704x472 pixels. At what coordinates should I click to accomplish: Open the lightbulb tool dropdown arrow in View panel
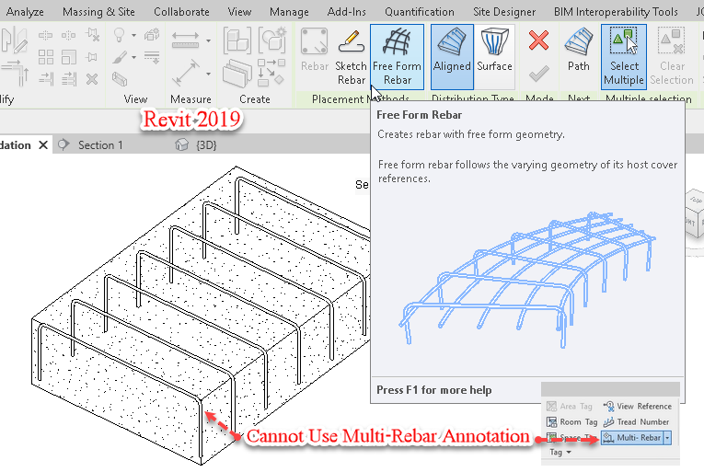click(134, 36)
